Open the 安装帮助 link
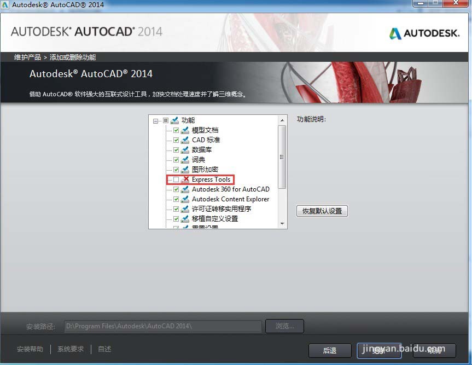This screenshot has width=472, height=365. (30, 349)
